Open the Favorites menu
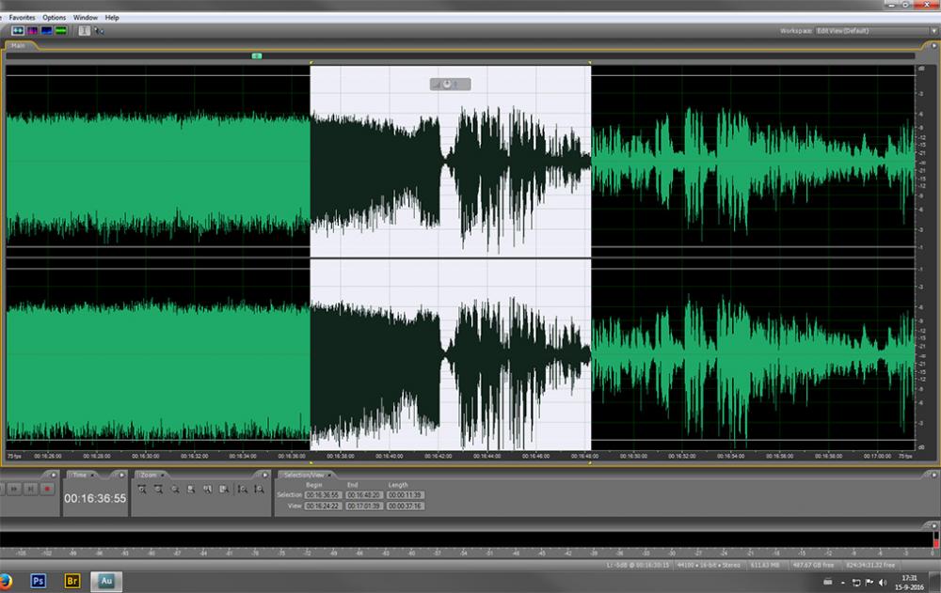The image size is (941, 593). 22,17
